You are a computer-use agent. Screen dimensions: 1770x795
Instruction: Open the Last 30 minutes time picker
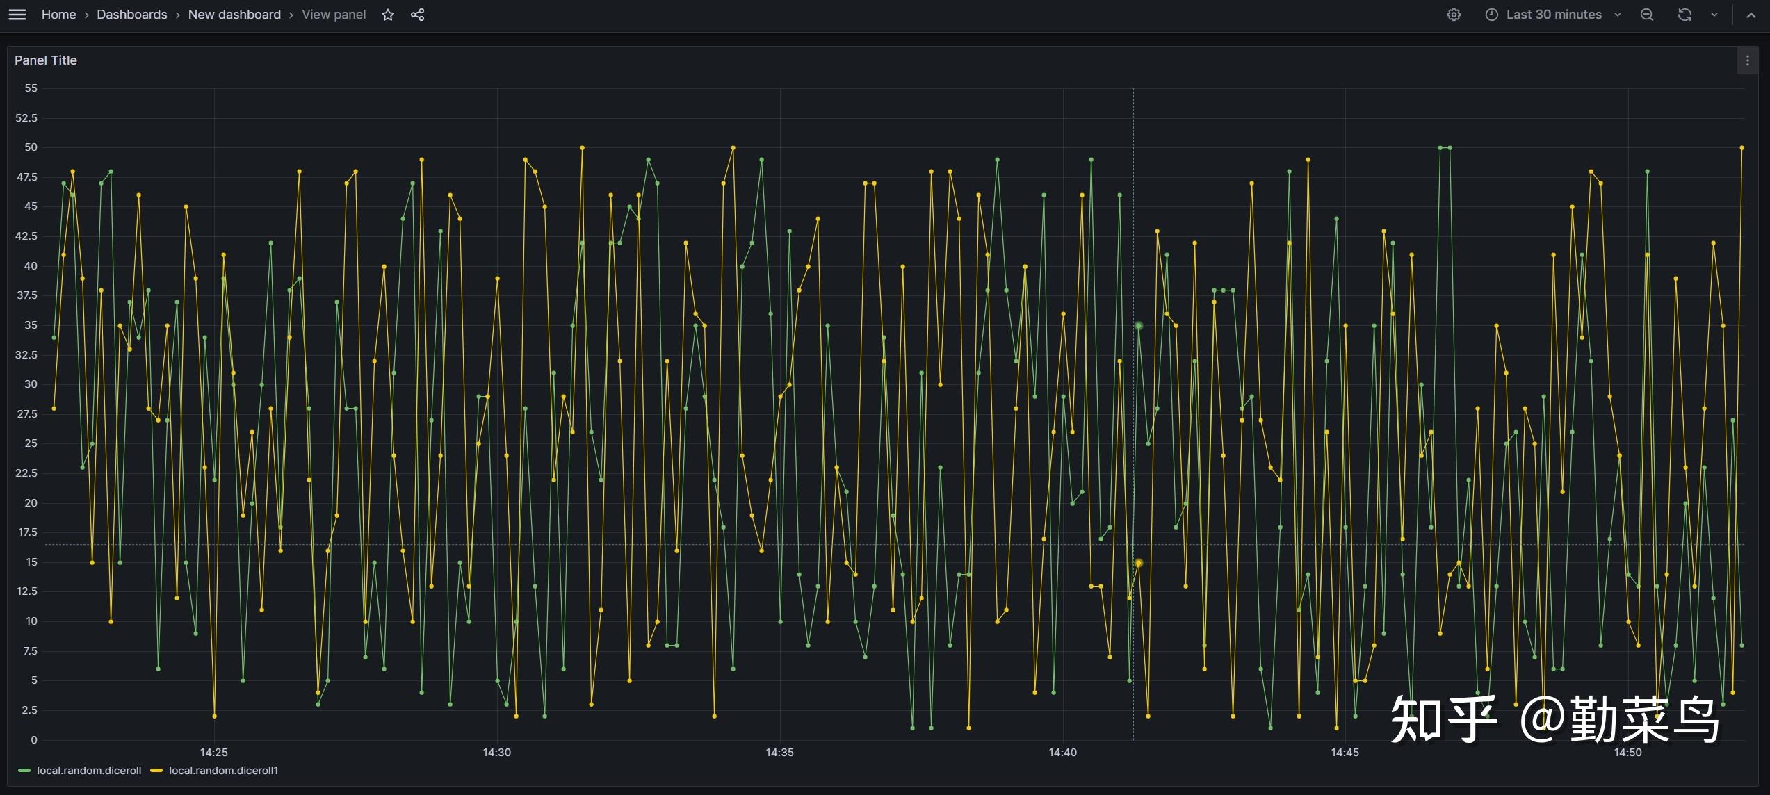[1553, 15]
